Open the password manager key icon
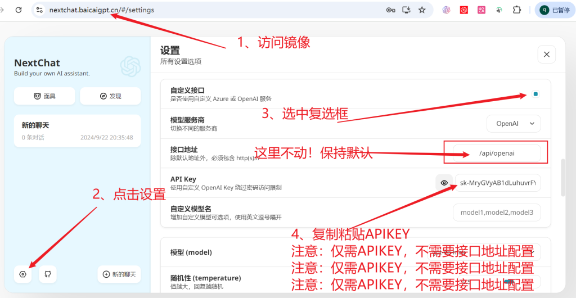Screen dimensions: 576x298 (390, 10)
